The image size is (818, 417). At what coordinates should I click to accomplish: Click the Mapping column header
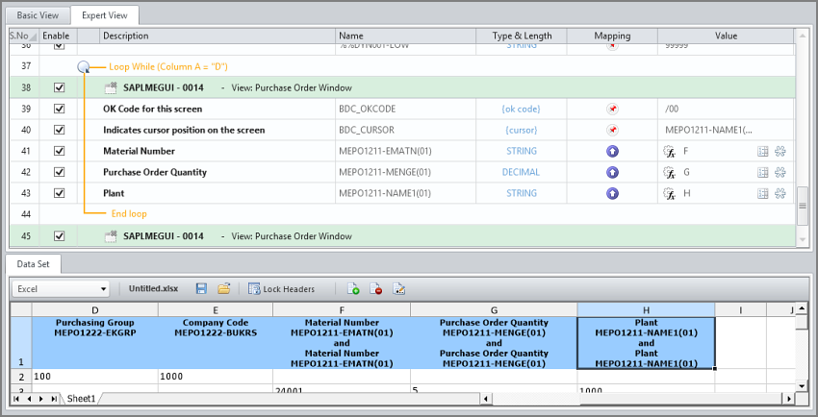[612, 36]
